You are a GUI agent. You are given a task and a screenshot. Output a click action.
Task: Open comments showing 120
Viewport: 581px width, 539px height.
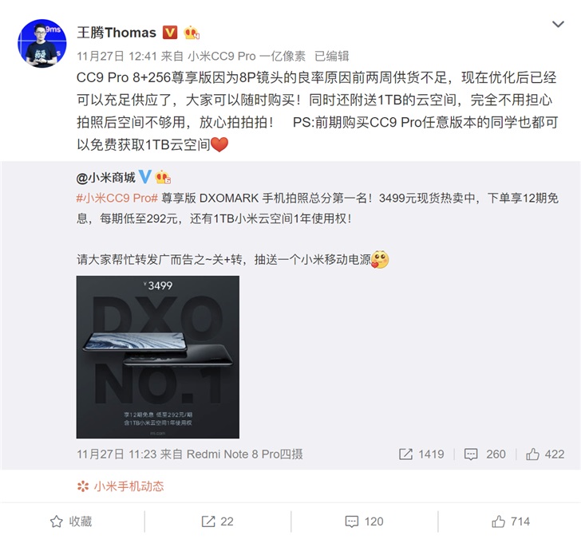point(364,521)
